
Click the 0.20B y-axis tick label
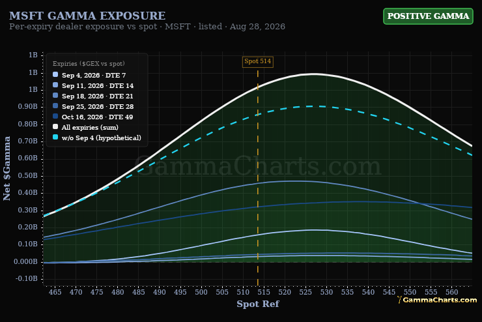27,227
